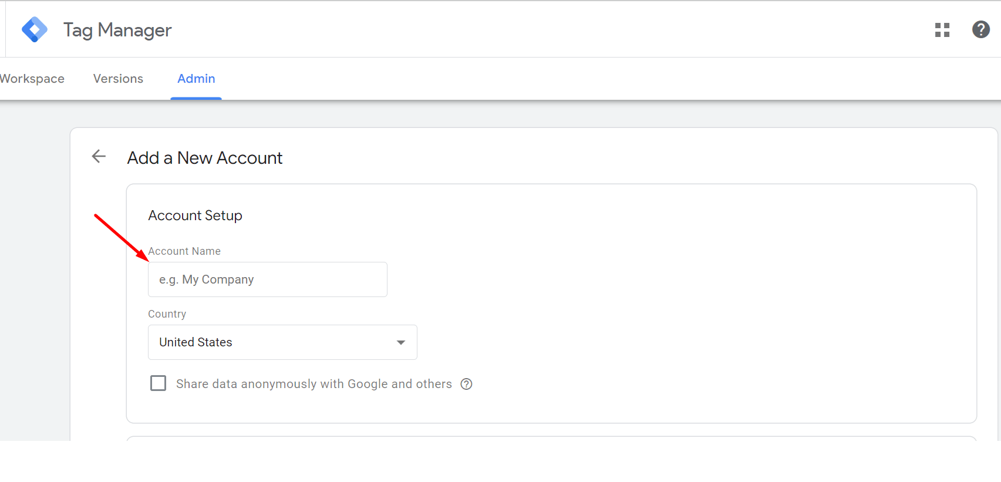This screenshot has height=482, width=1001.
Task: Open the Google apps grid icon
Action: (x=942, y=30)
